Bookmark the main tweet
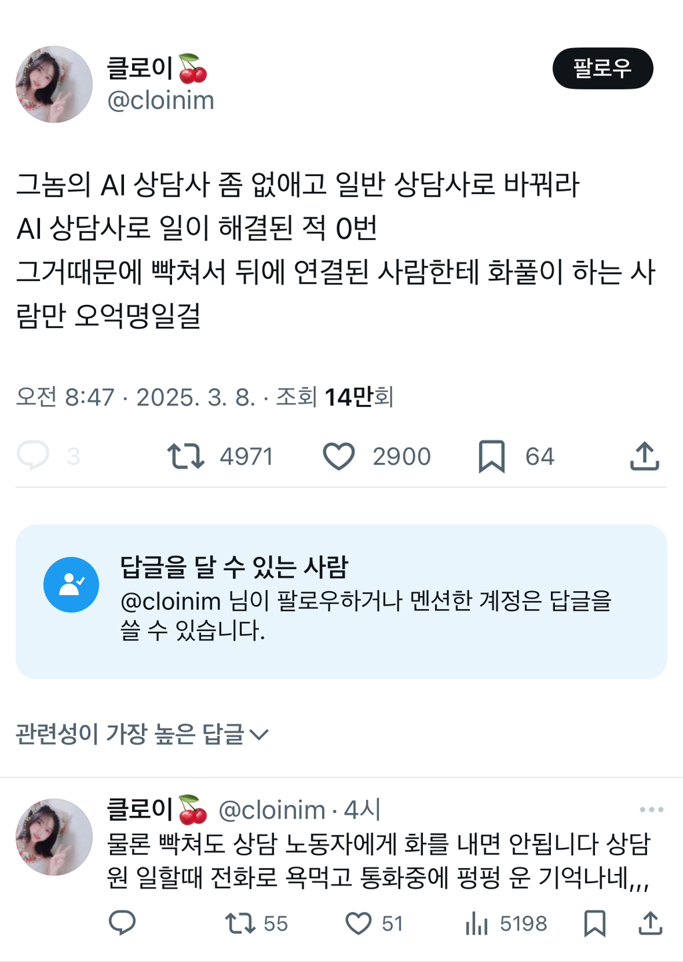This screenshot has width=683, height=962. pyautogui.click(x=492, y=456)
